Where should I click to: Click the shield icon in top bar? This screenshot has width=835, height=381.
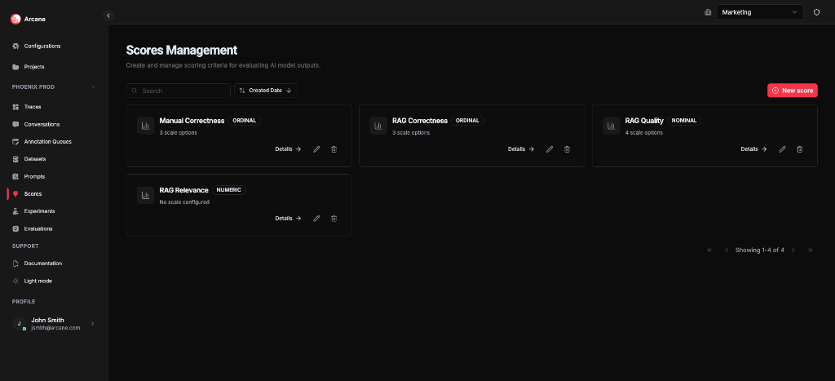coord(816,12)
